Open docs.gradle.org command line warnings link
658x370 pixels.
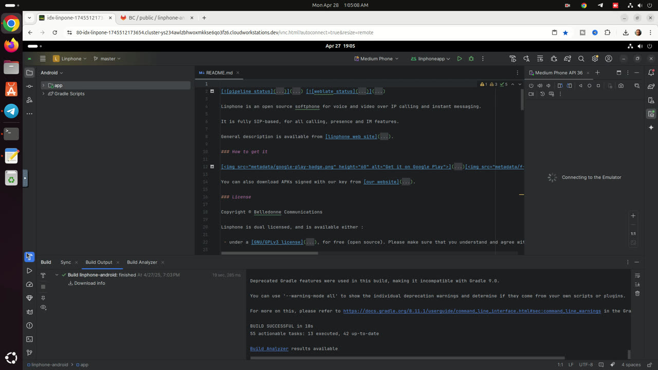point(472,311)
